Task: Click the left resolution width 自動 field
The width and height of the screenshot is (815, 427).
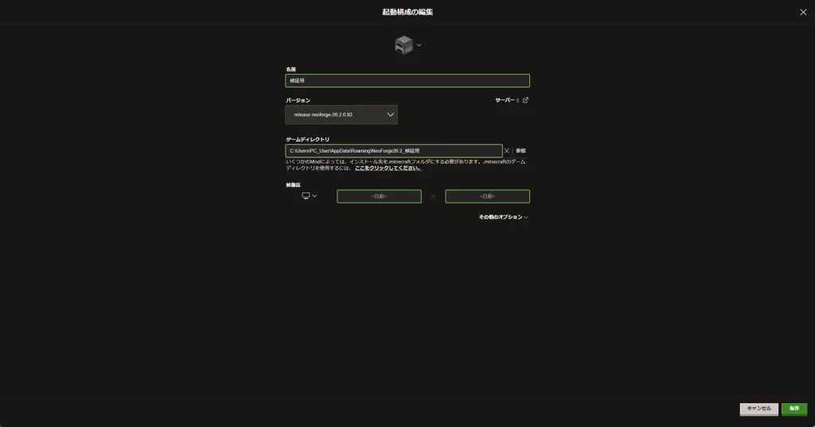Action: click(379, 196)
